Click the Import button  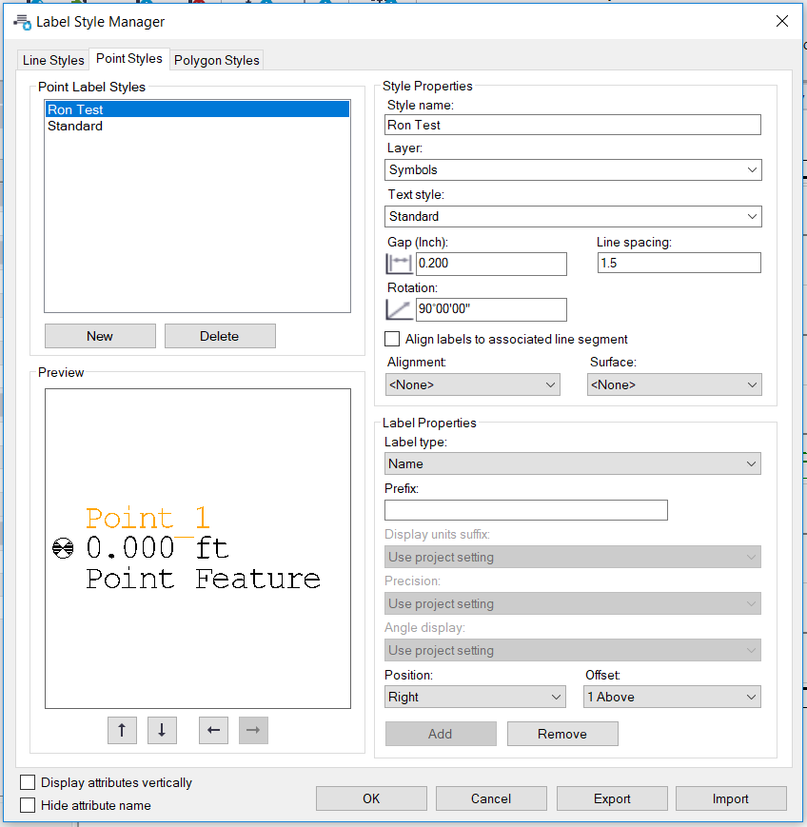tap(731, 798)
